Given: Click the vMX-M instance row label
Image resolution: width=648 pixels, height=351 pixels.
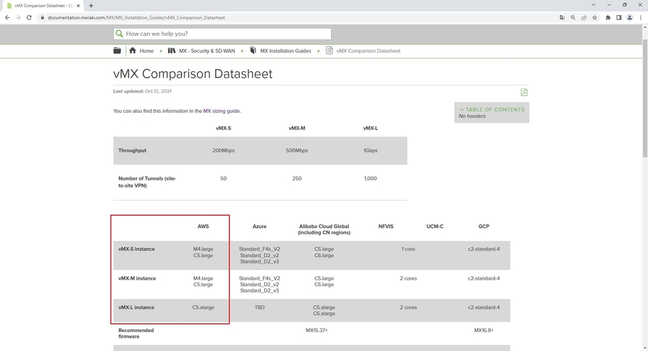Looking at the screenshot, I should click(137, 279).
